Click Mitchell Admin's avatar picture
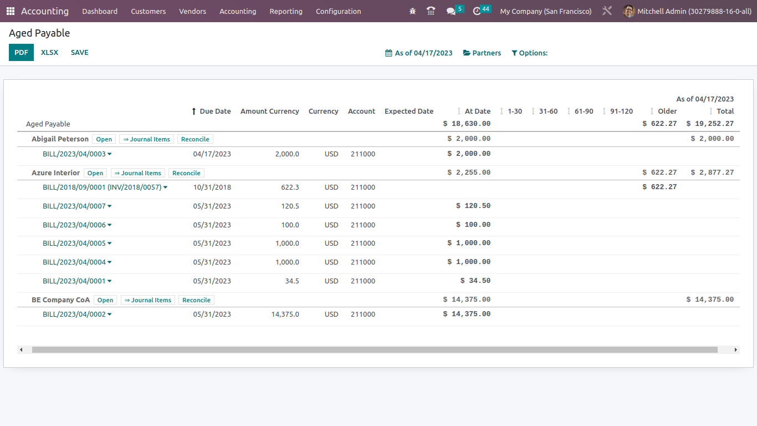Viewport: 757px width, 426px height. tap(628, 11)
